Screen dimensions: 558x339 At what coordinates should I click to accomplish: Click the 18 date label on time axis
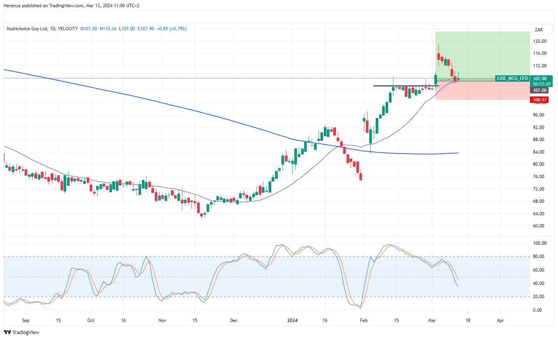(468, 320)
